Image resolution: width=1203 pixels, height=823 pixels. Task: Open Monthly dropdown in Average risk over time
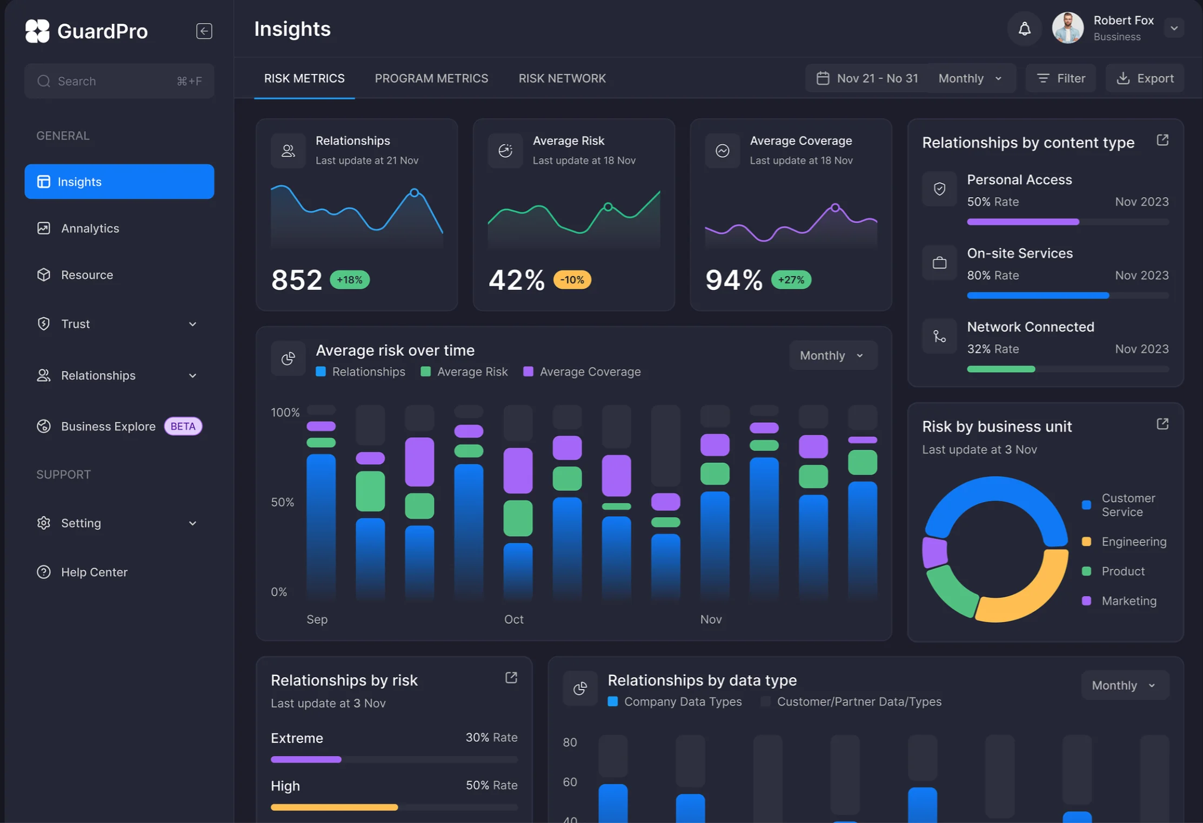(833, 355)
